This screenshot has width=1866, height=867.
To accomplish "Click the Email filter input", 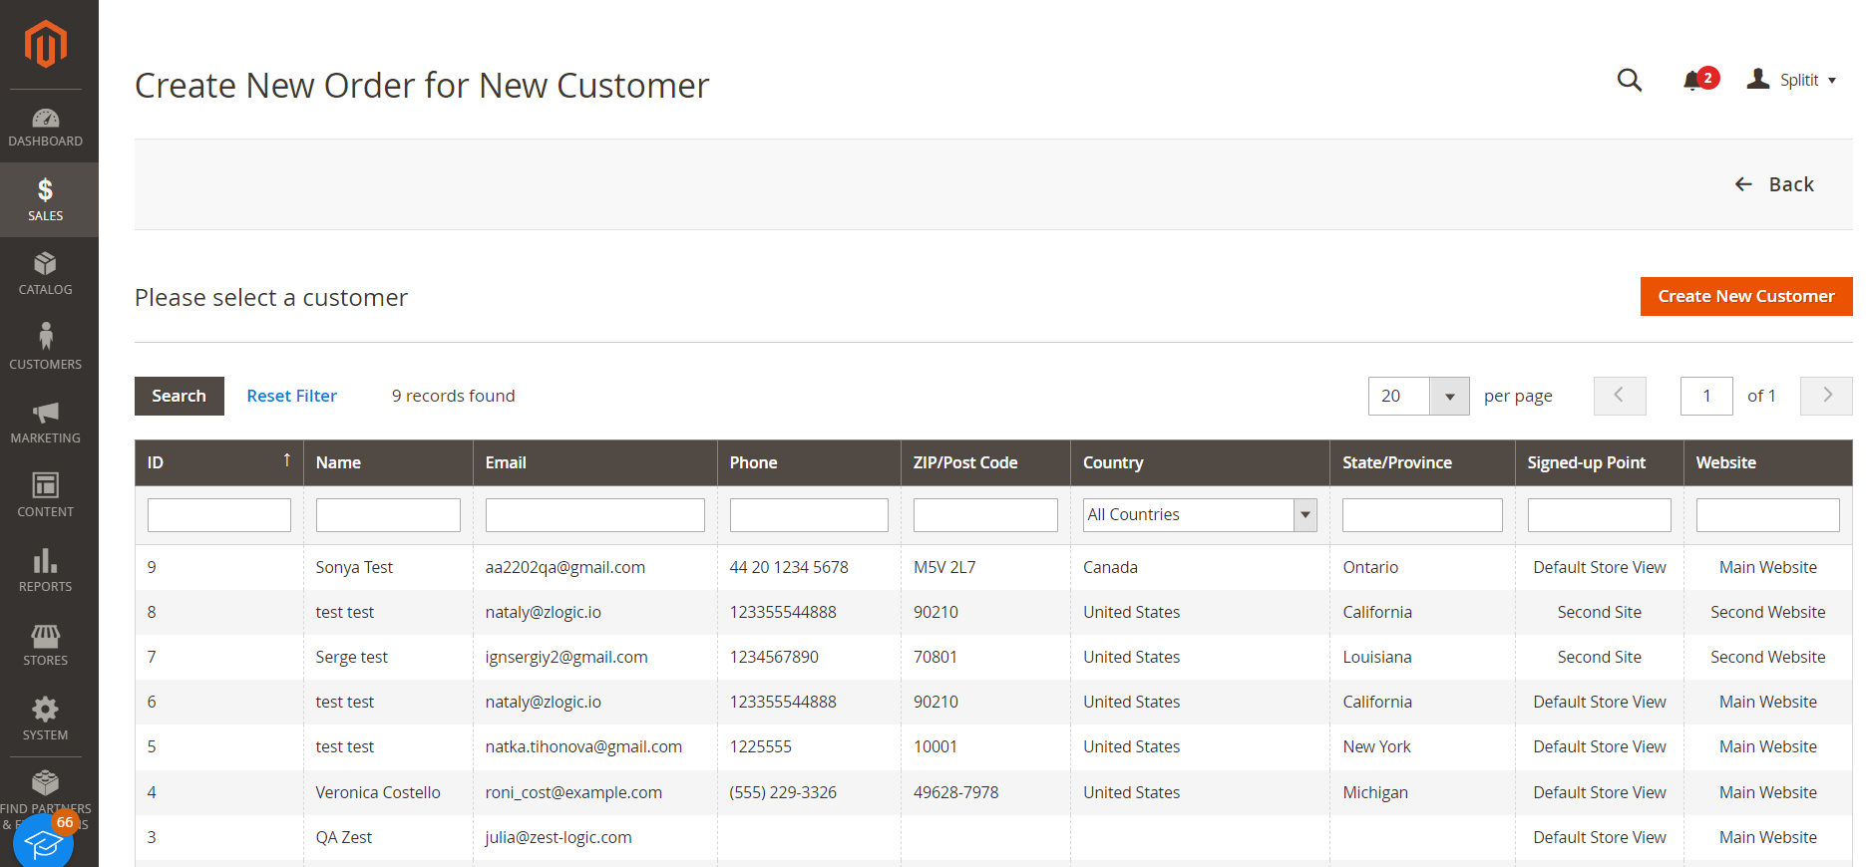I will (595, 515).
